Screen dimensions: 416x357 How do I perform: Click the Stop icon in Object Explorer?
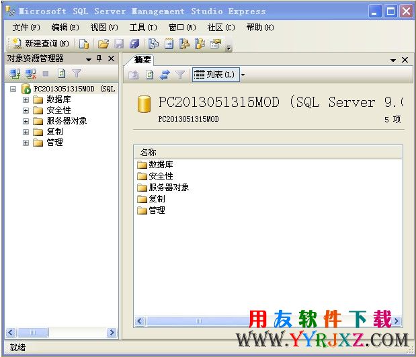coord(46,73)
